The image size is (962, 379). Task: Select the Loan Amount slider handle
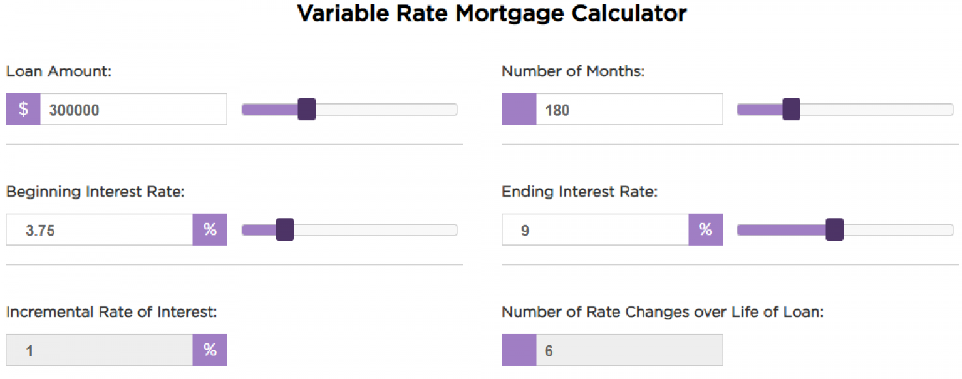(306, 109)
